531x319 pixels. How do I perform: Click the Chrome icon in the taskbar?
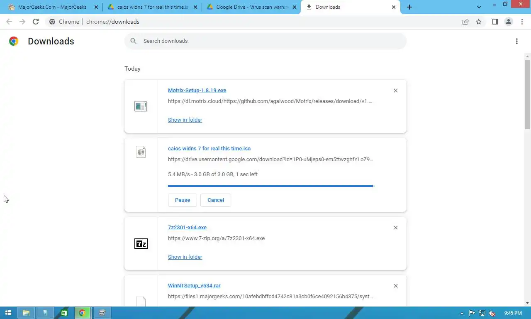pos(82,313)
